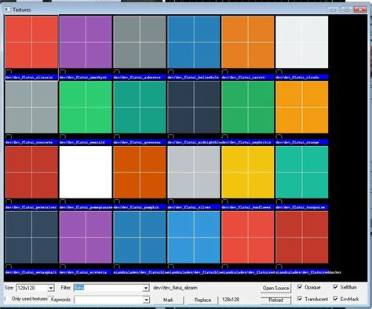The height and width of the screenshot is (309, 372).
Task: Select the dark slate dev_flatui_wetasphalt texture
Action: (x=31, y=237)
